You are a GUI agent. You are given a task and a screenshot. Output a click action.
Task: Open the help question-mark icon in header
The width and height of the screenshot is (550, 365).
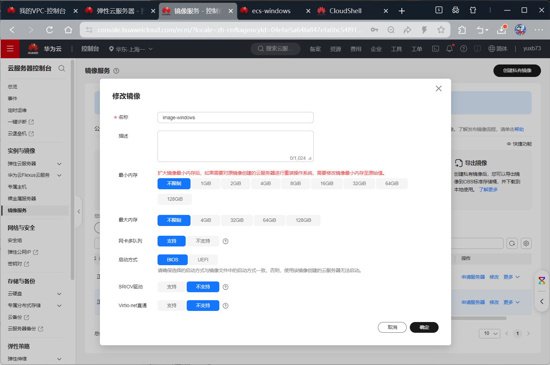point(464,49)
